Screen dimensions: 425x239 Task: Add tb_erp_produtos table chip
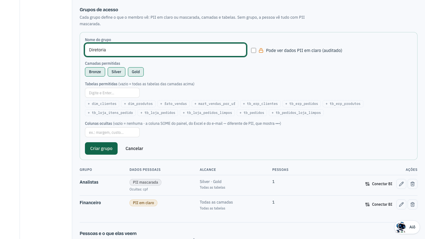coord(343,104)
